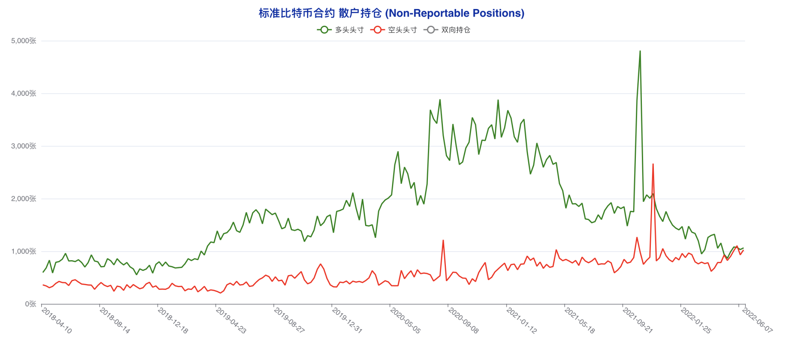Click the green 多头头寸 legend marker
Image resolution: width=787 pixels, height=341 pixels.
click(x=324, y=30)
